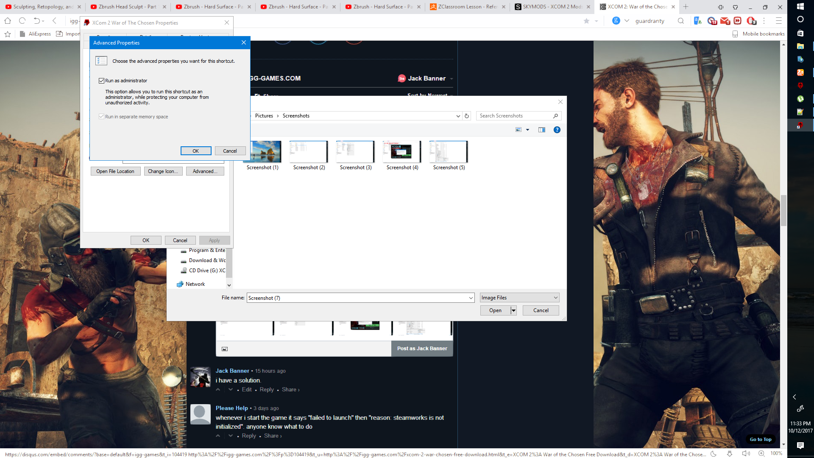Viewport: 814px width, 458px height.
Task: Click the browser mute sound icon
Action: pos(746,453)
